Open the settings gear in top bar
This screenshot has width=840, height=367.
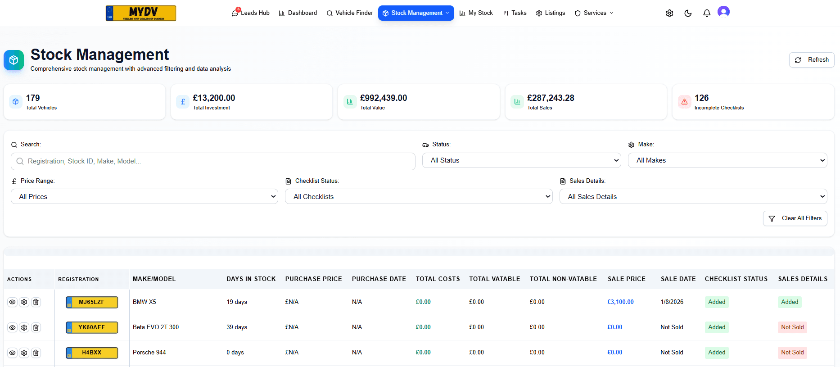click(x=669, y=13)
